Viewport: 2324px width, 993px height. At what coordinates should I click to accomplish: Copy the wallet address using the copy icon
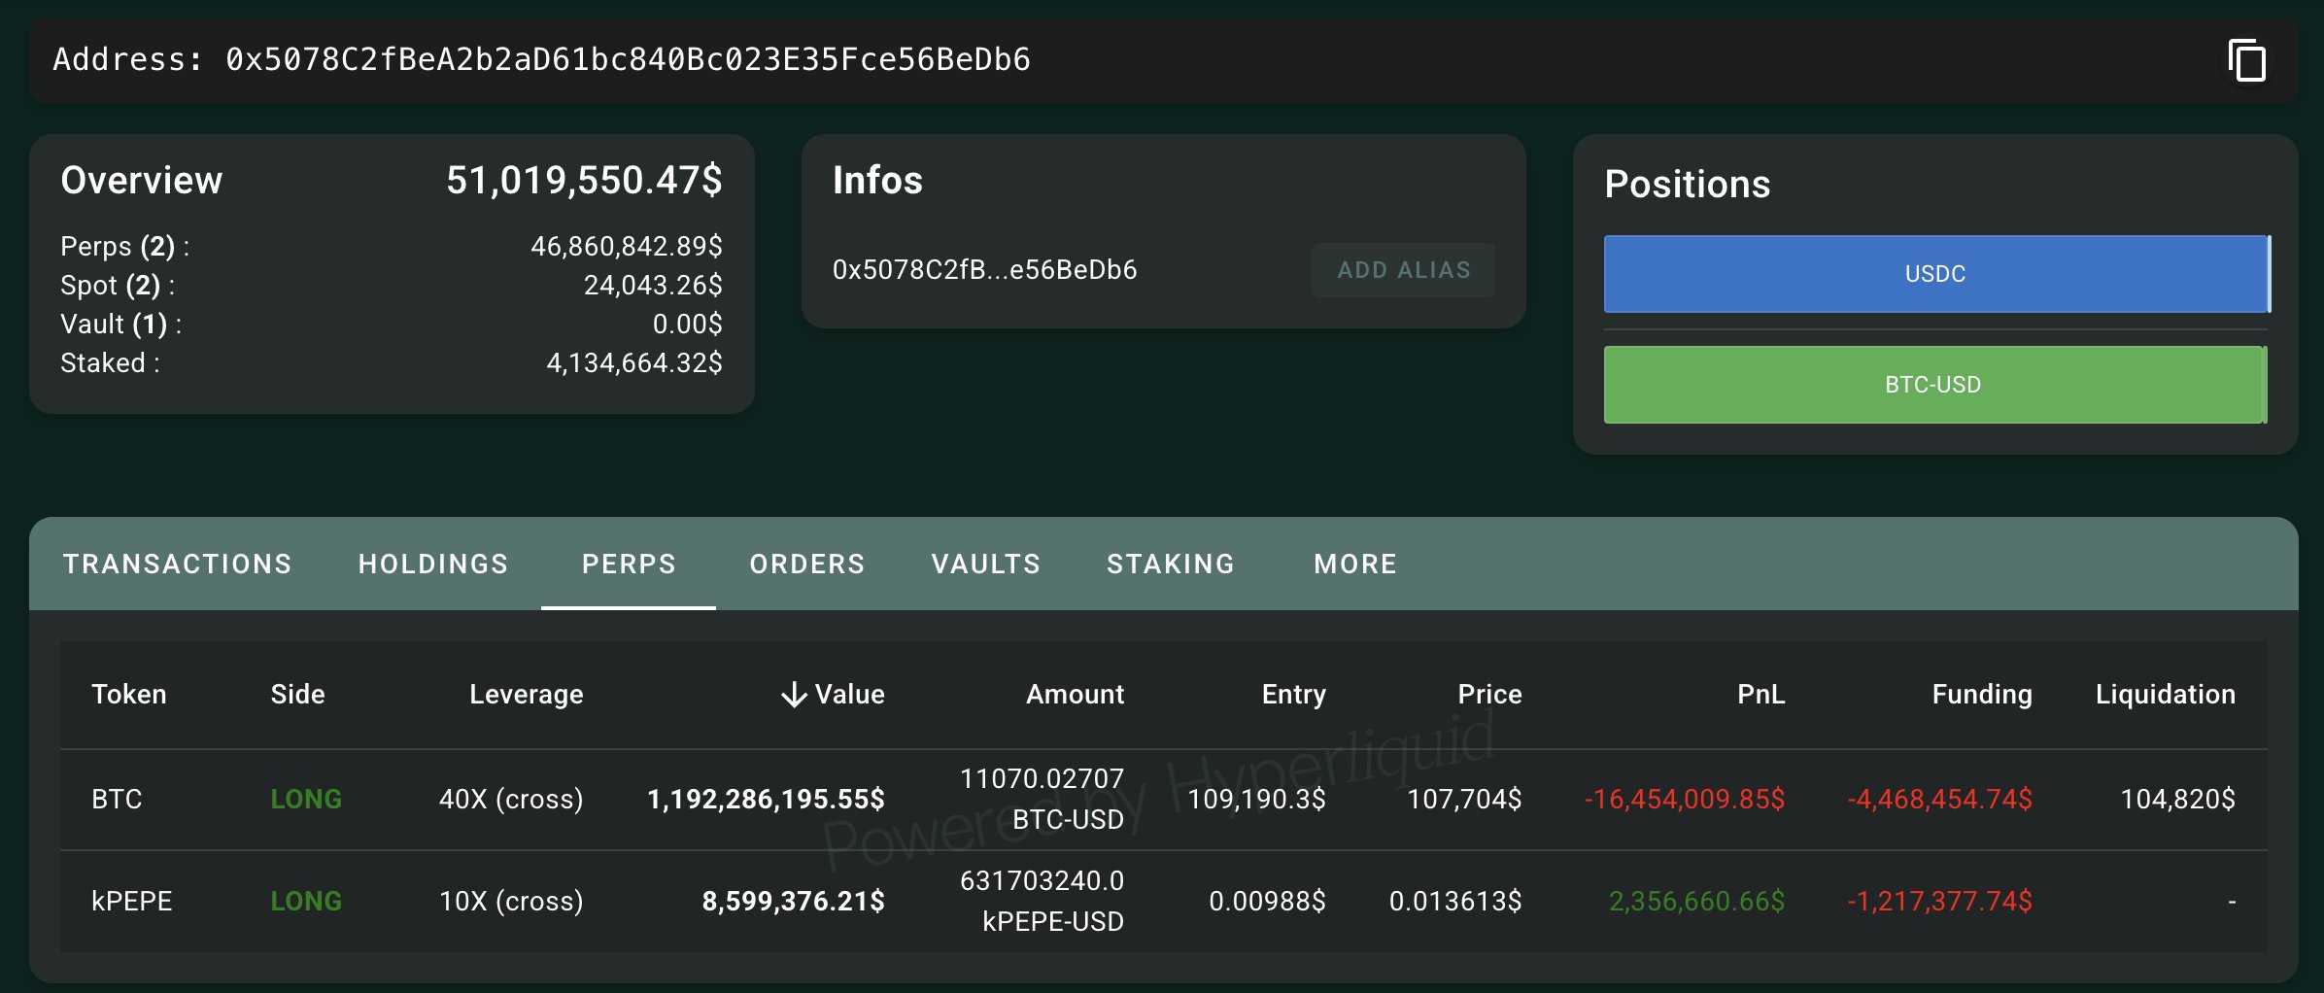coord(2246,60)
